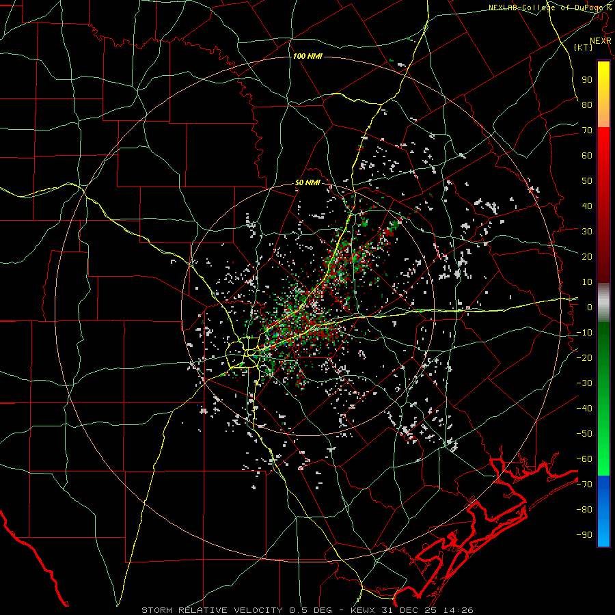Screen dimensions: 615x615
Task: Click the positive 20 scale value
Action: point(587,256)
